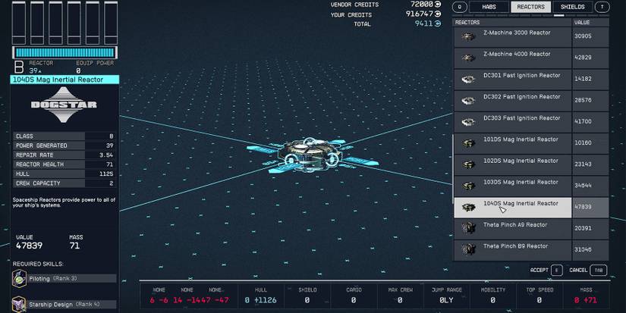This screenshot has height=313, width=626.
Task: Click the 20391 value cell
Action: pos(590,228)
